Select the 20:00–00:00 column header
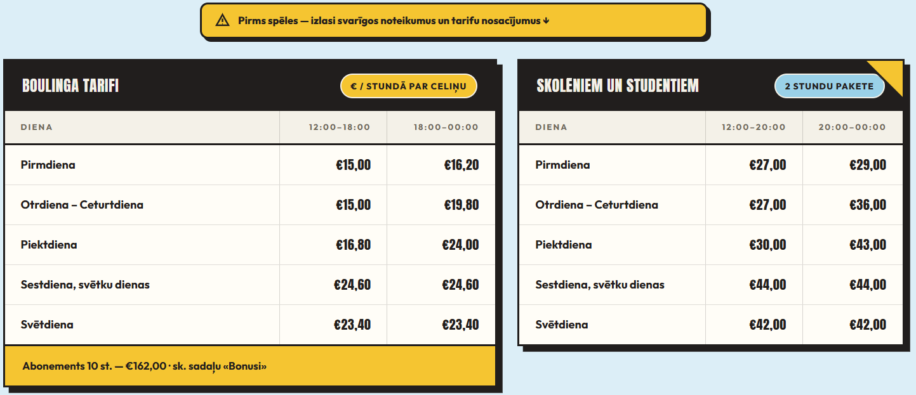The image size is (916, 395). point(852,127)
